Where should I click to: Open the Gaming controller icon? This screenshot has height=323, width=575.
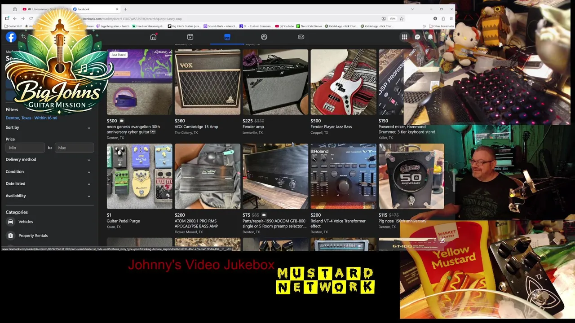301,37
